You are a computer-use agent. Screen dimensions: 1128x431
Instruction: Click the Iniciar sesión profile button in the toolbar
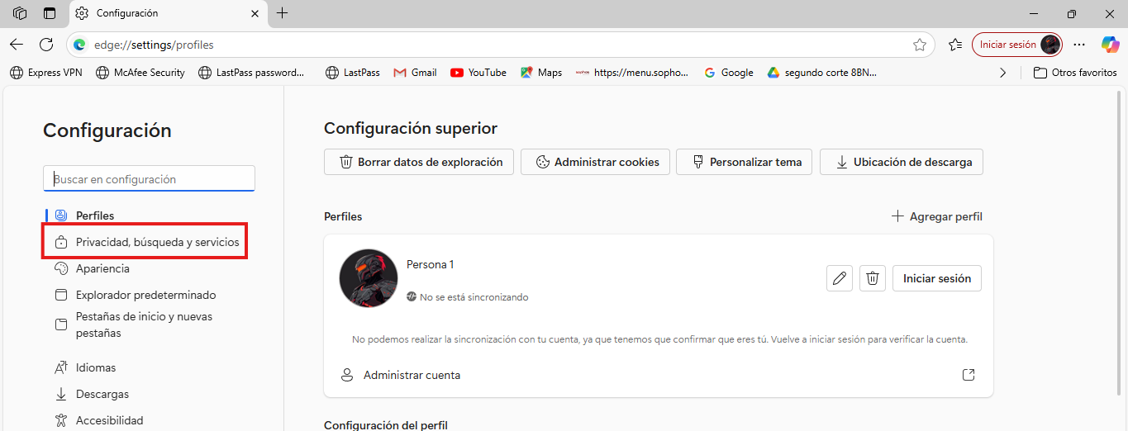coord(1016,45)
